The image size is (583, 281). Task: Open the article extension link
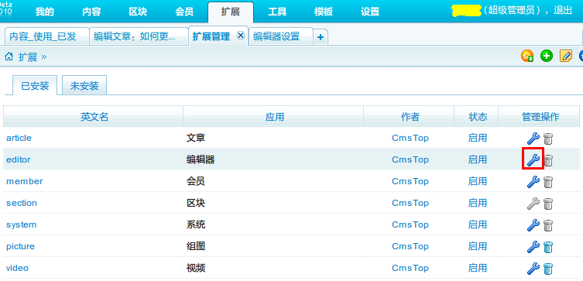(19, 139)
